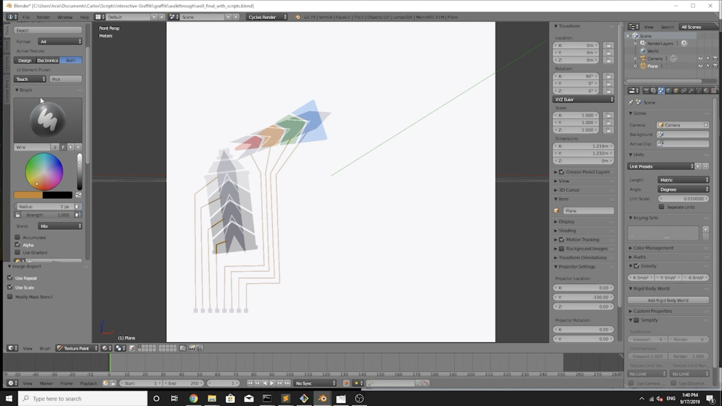Play animation forward in timeline
The image size is (722, 406).
tap(272, 383)
